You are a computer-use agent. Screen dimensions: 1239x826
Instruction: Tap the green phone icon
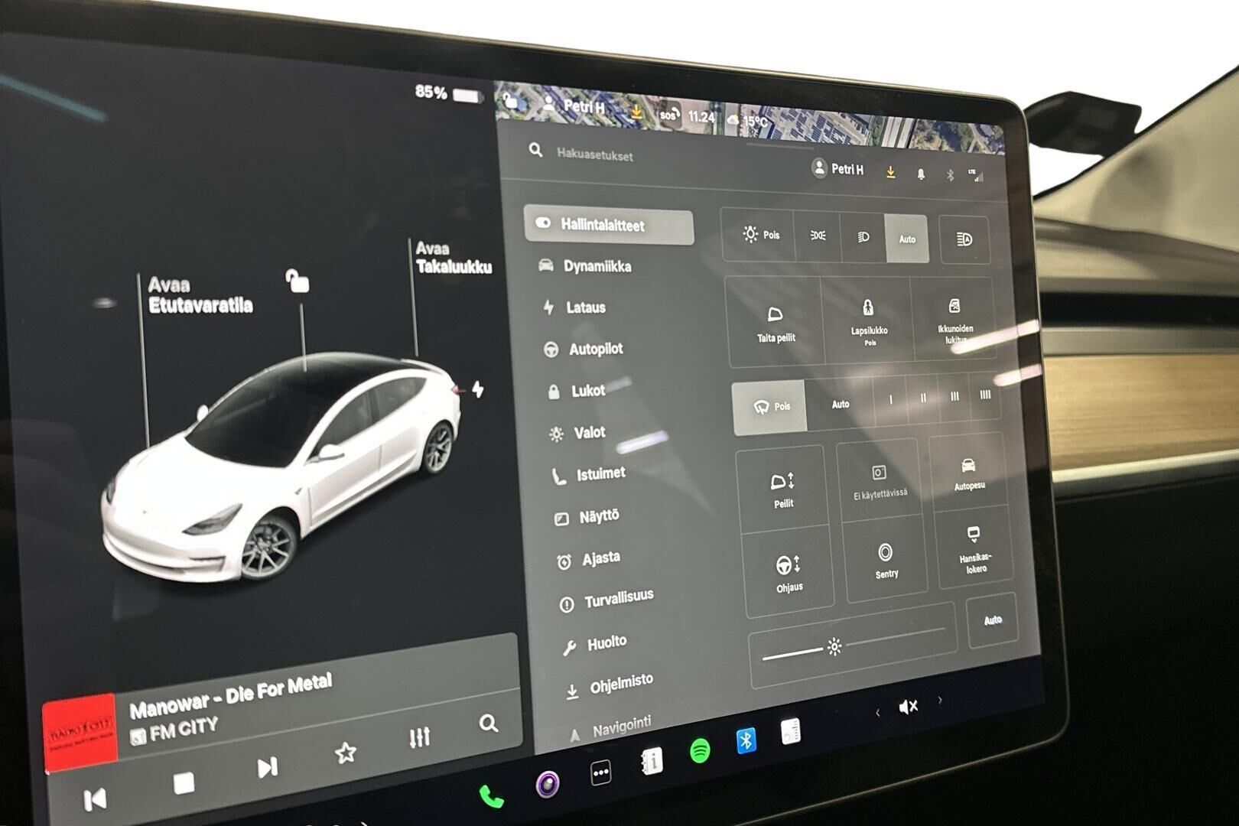click(x=491, y=797)
